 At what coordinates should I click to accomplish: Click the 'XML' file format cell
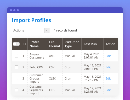tap(52, 56)
